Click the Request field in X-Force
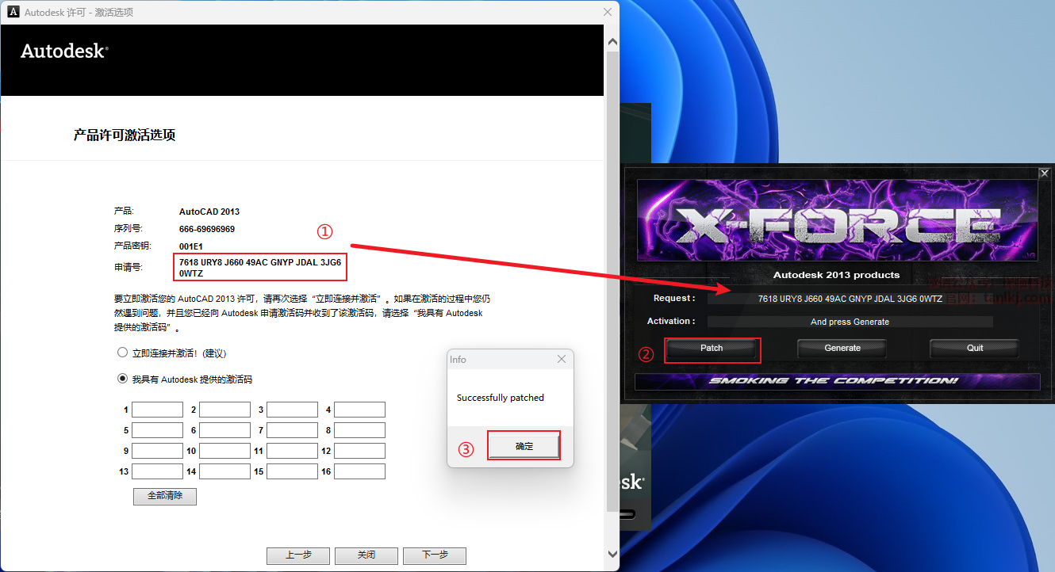This screenshot has height=572, width=1055. click(x=850, y=299)
